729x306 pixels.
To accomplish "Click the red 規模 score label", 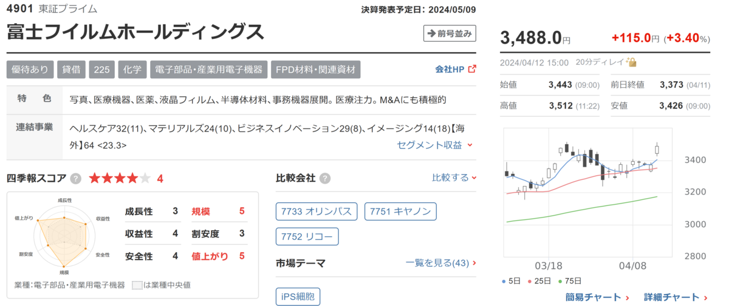I will (x=201, y=211).
